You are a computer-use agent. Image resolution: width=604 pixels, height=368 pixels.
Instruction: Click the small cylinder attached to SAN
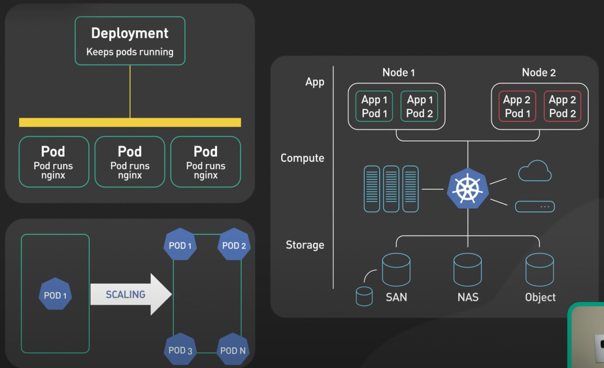364,296
